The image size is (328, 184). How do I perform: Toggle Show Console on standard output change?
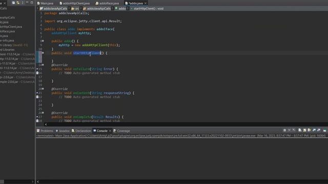[x=314, y=130]
